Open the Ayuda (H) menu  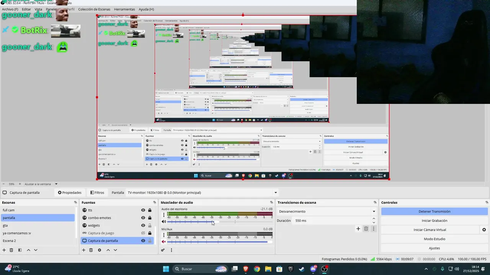146,9
